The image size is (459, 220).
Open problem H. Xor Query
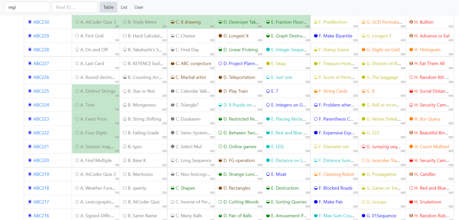pyautogui.click(x=427, y=119)
